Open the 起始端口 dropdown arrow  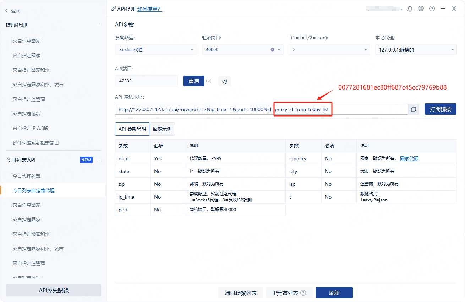coord(279,50)
